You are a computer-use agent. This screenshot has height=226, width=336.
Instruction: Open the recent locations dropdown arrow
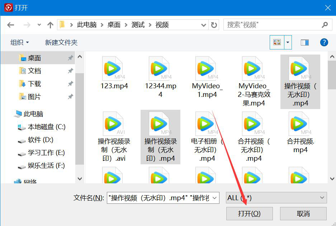coord(39,25)
